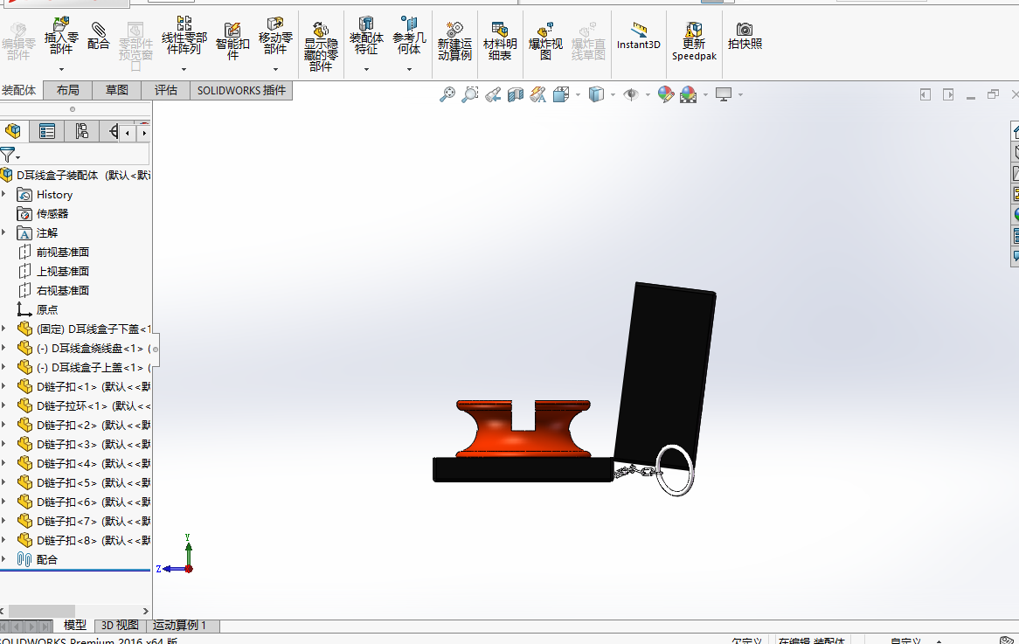Open Apply Scene dropdown arrow
Image resolution: width=1019 pixels, height=644 pixels.
point(706,95)
